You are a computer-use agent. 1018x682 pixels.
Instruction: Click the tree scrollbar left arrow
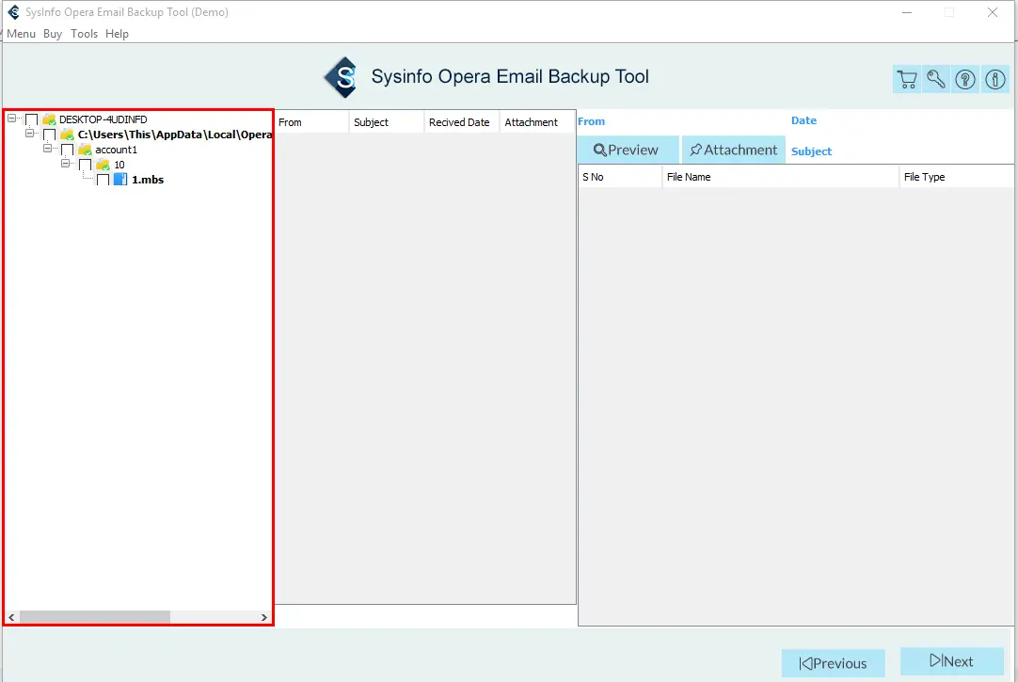11,617
